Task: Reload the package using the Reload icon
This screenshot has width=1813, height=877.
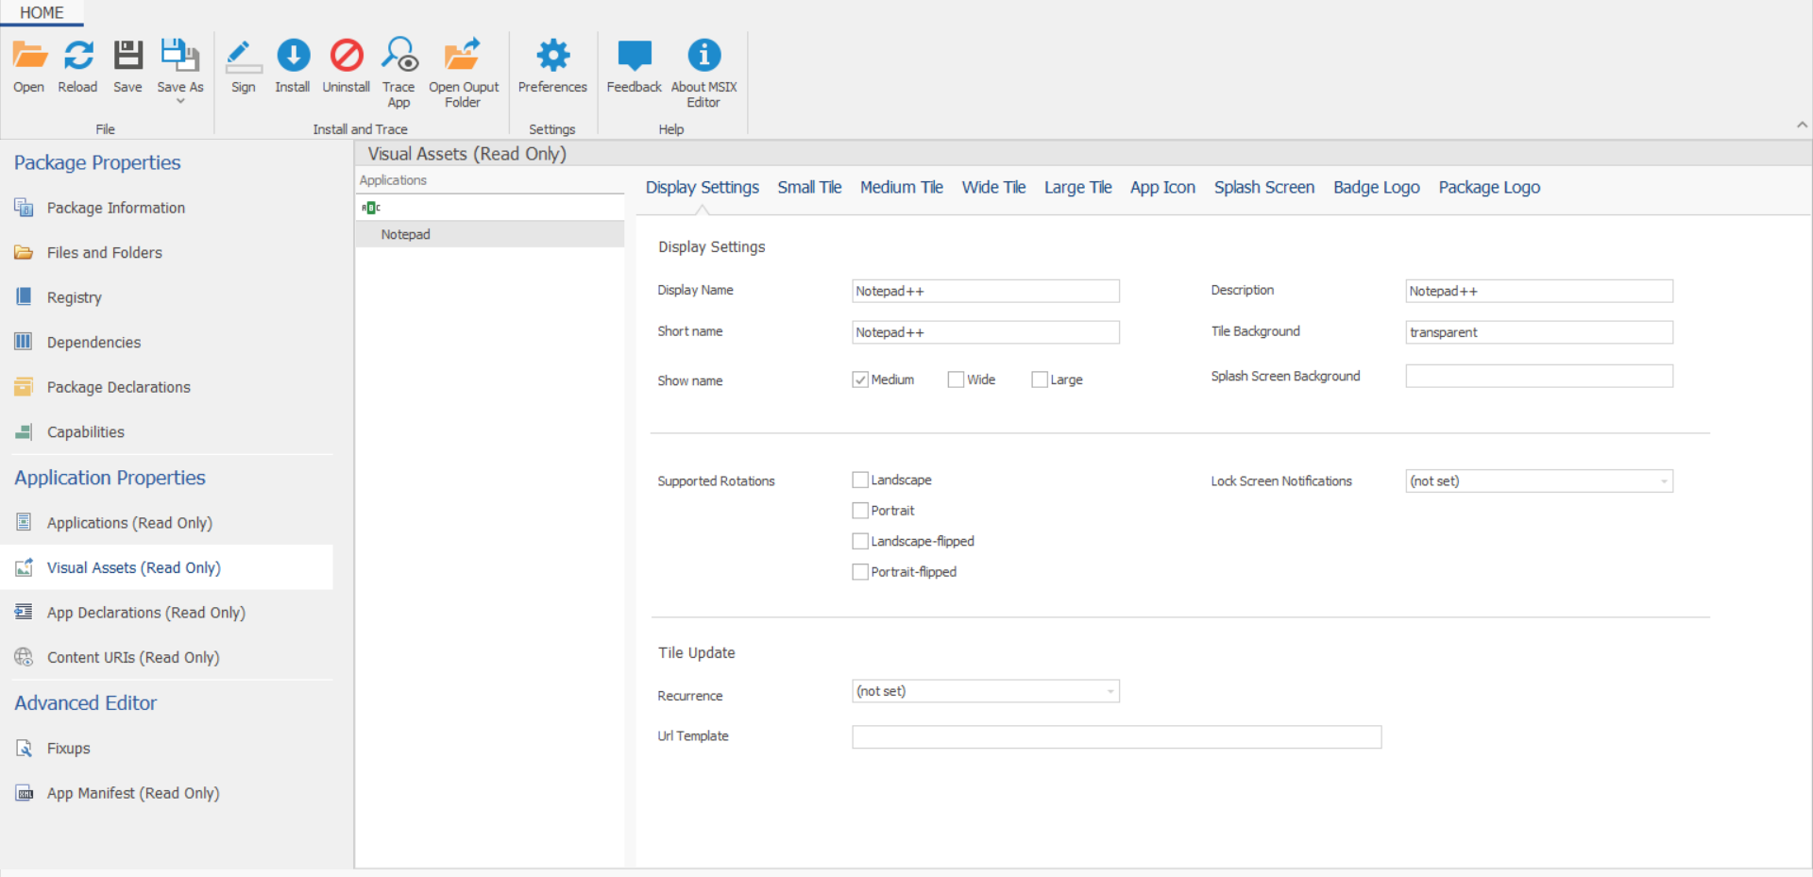Action: coord(78,55)
